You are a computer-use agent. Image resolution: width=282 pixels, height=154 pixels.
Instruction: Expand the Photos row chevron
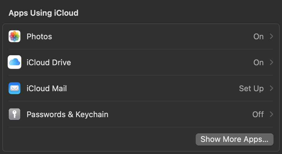(x=271, y=37)
